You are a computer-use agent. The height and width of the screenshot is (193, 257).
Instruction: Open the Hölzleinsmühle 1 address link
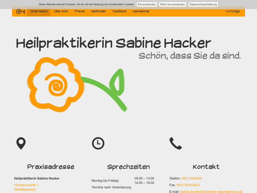point(26,185)
